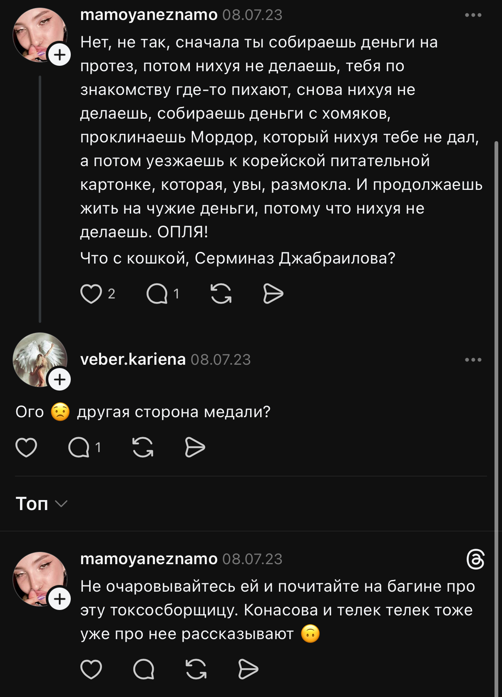Follow mamoyaneznamo via top avatar plus badge
Image resolution: width=502 pixels, height=697 pixels.
coord(60,55)
